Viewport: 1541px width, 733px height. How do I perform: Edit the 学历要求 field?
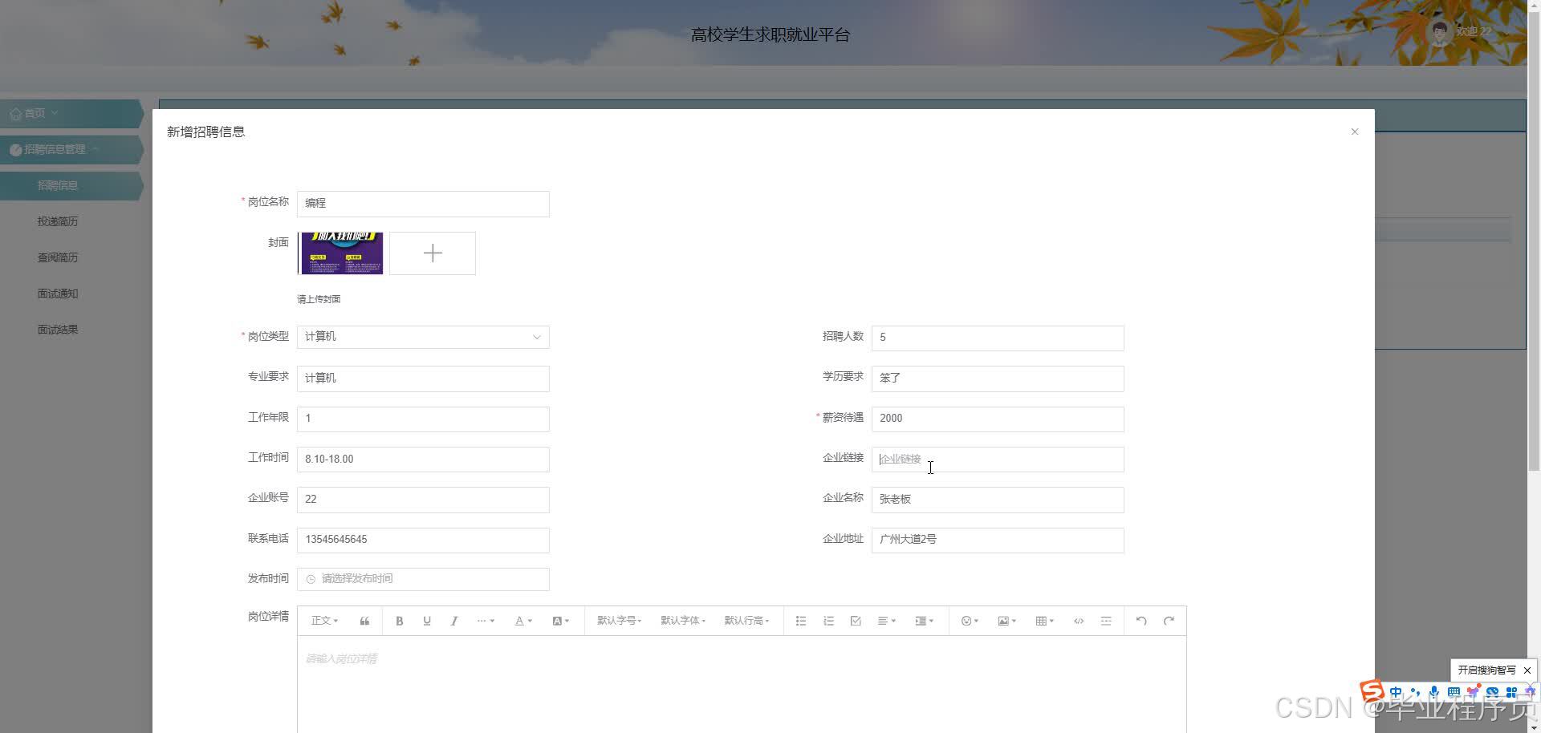(998, 379)
